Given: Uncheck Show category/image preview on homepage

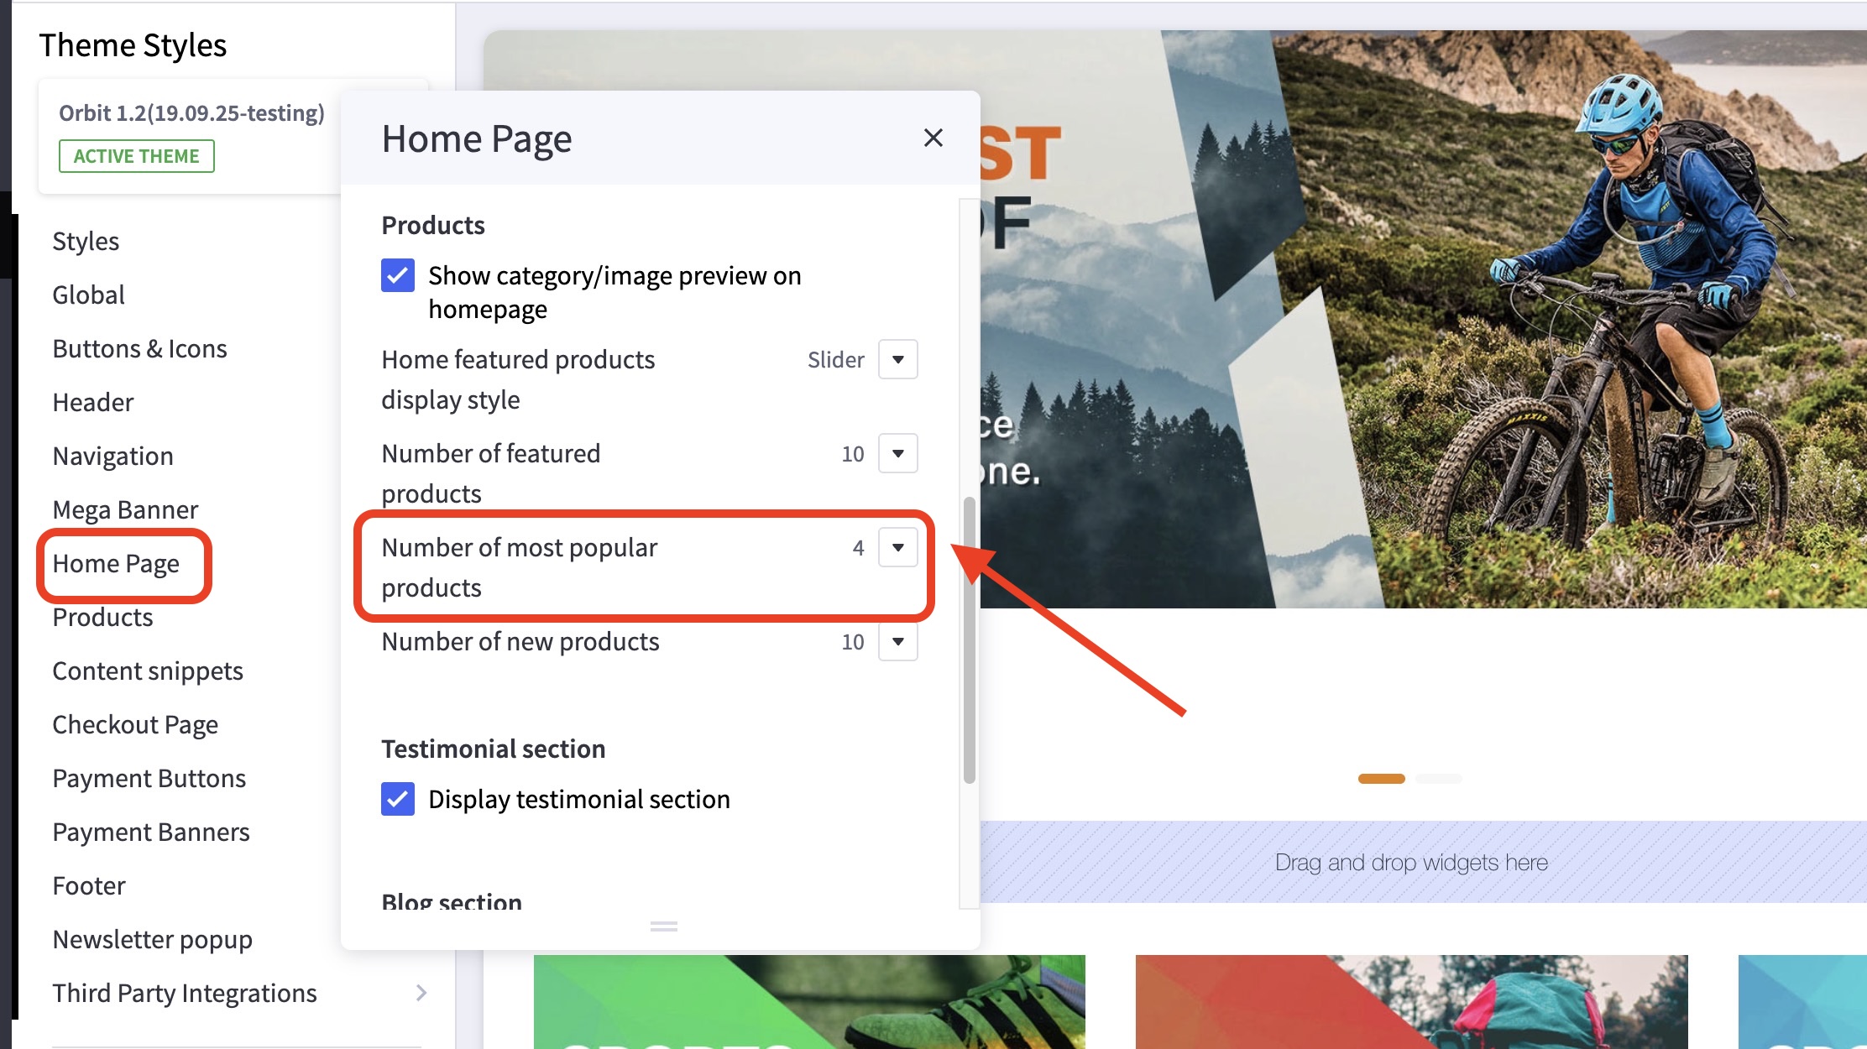Looking at the screenshot, I should 398,275.
